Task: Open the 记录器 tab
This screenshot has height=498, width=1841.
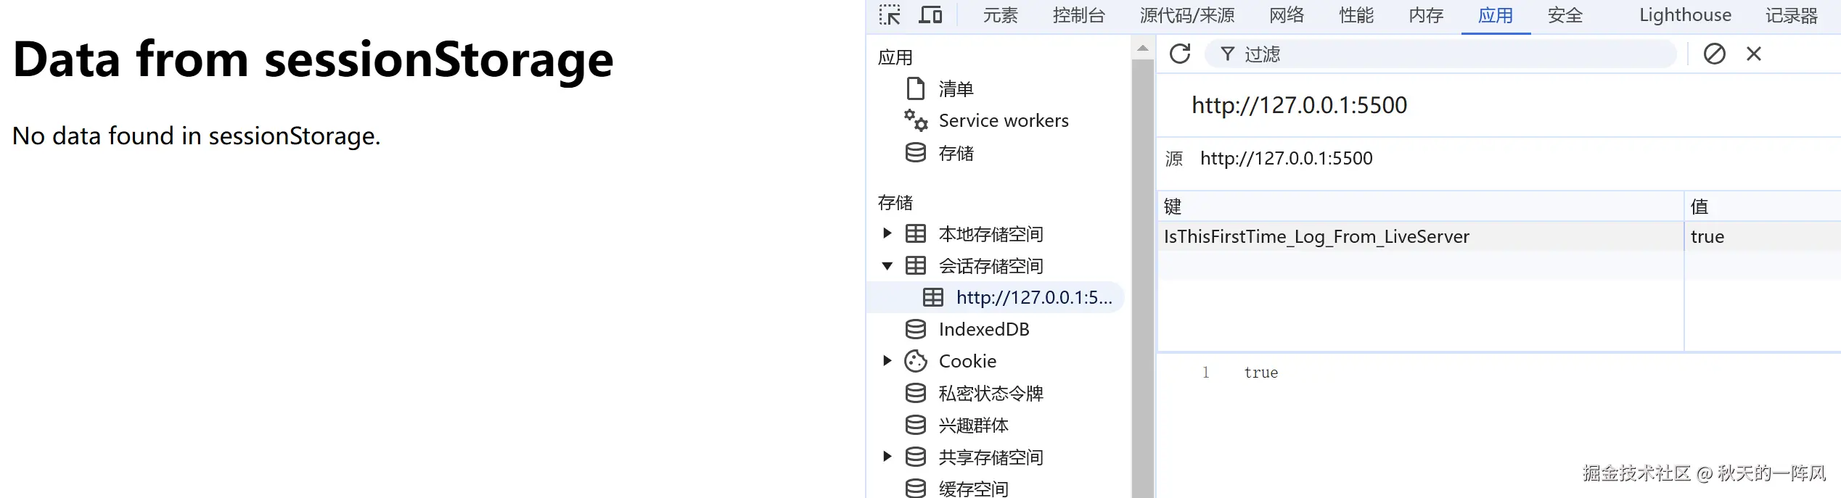Action: point(1792,15)
